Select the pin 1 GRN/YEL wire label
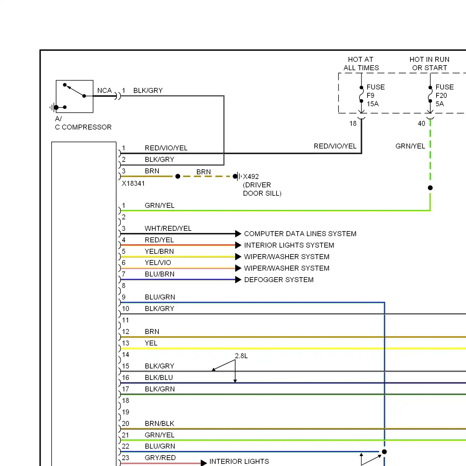Viewport: 466px width, 466px height. coord(159,206)
